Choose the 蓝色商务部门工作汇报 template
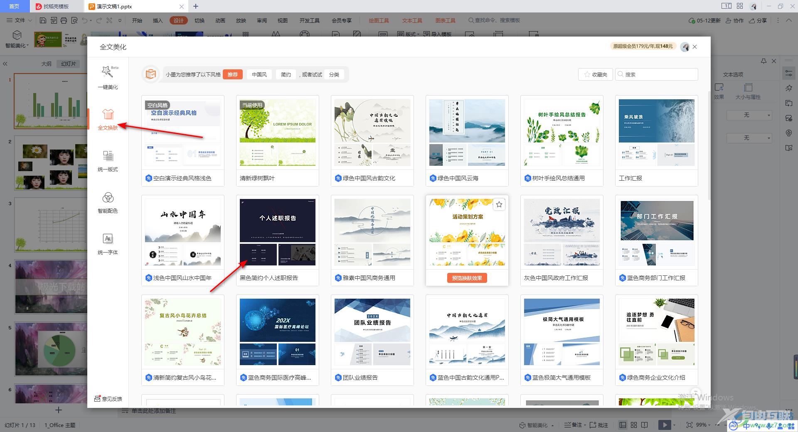This screenshot has width=798, height=432. pyautogui.click(x=657, y=241)
